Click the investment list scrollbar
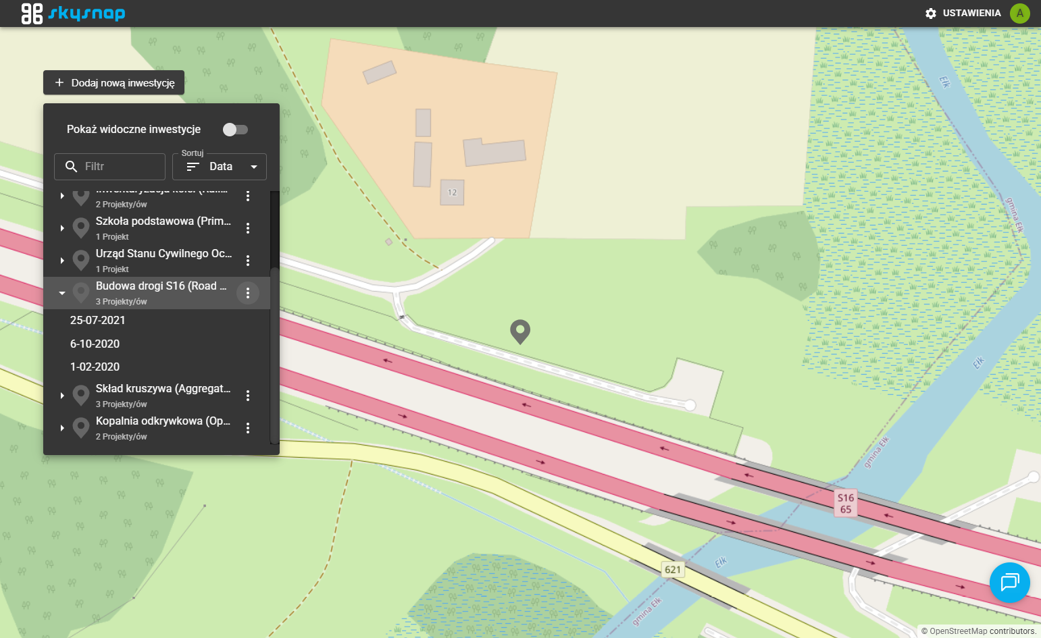1041x638 pixels. tap(274, 354)
